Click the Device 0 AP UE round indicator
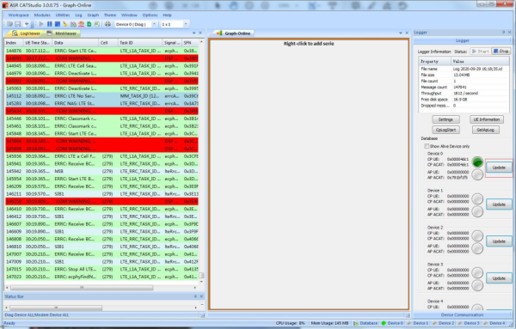Image resolution: width=516 pixels, height=329 pixels. (477, 174)
